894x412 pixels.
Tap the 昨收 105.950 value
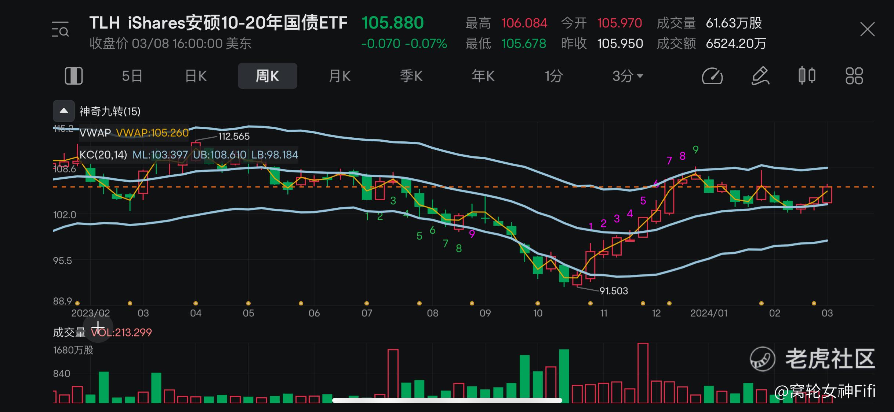pos(620,44)
